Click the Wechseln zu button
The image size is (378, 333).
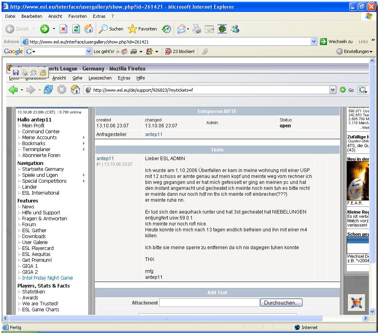point(336,42)
